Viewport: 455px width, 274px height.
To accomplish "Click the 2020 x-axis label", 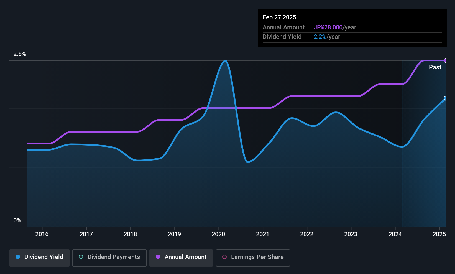I will tap(218, 234).
